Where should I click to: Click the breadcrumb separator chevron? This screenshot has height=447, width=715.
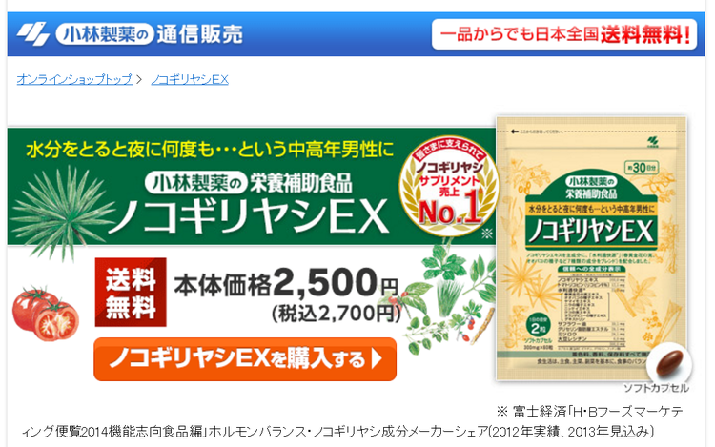coord(139,79)
